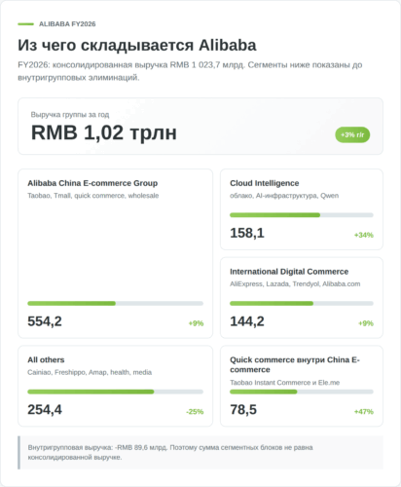Click the International Digital Commerce progress bar

302,304
